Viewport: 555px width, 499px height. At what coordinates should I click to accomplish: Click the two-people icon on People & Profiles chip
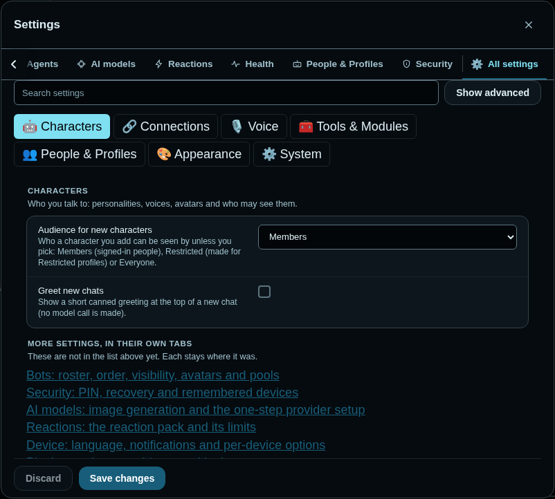(x=30, y=154)
